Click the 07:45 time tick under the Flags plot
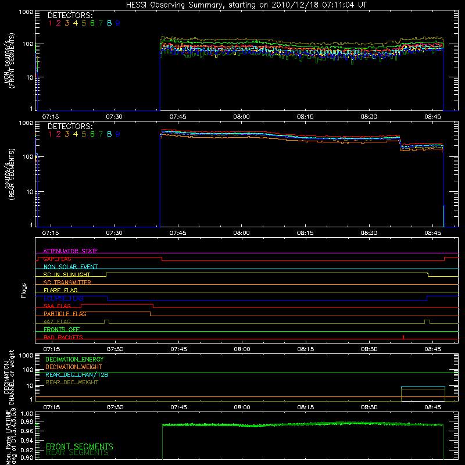This screenshot has height=465, width=465. (x=178, y=349)
